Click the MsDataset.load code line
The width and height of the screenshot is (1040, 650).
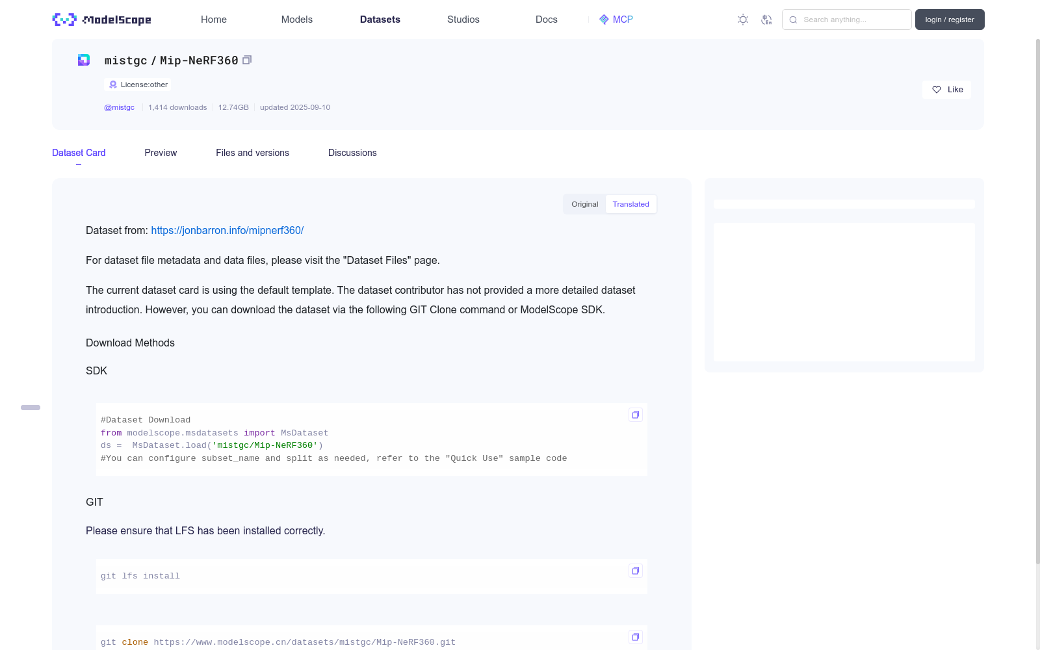(212, 445)
